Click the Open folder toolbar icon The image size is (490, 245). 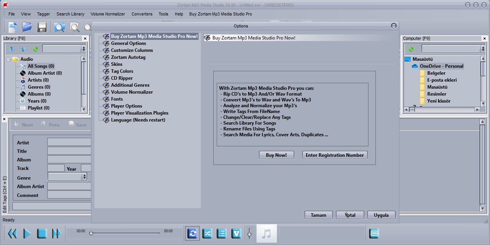tap(27, 27)
